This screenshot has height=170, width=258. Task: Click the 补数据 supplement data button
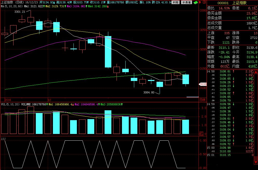186,2
